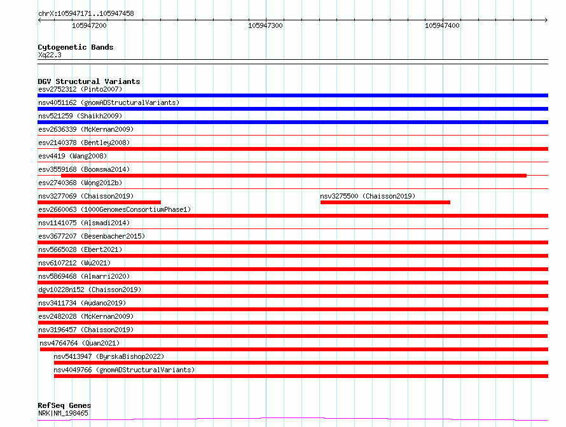Click the red bar under nsv5413947
This screenshot has width=566, height=427.
coord(301,363)
